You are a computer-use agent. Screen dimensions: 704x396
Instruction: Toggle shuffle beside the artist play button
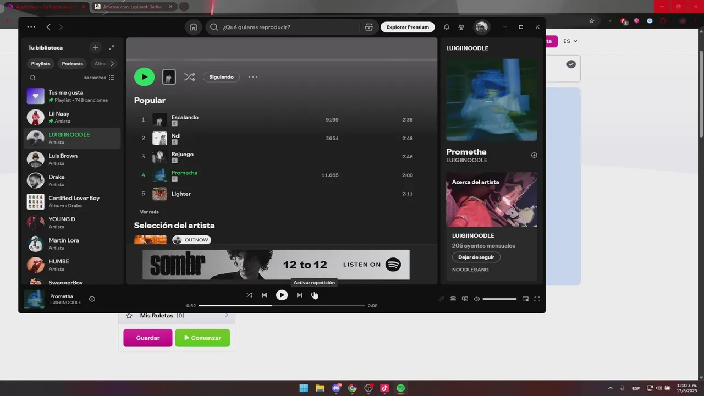pyautogui.click(x=189, y=77)
